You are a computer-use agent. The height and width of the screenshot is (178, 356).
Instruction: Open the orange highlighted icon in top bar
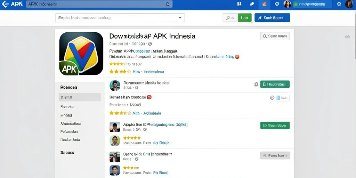[x=264, y=4]
